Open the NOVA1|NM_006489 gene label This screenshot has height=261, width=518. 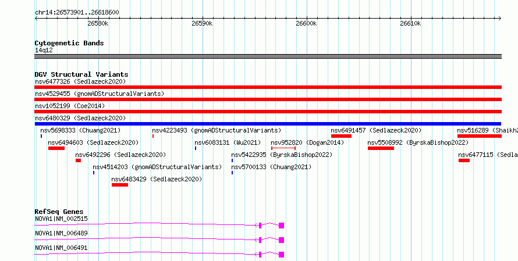click(62, 233)
